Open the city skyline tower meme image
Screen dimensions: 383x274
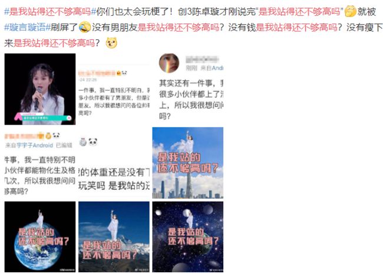188,163
